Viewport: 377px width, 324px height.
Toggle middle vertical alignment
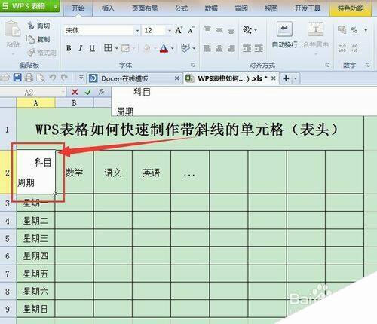pos(219,30)
